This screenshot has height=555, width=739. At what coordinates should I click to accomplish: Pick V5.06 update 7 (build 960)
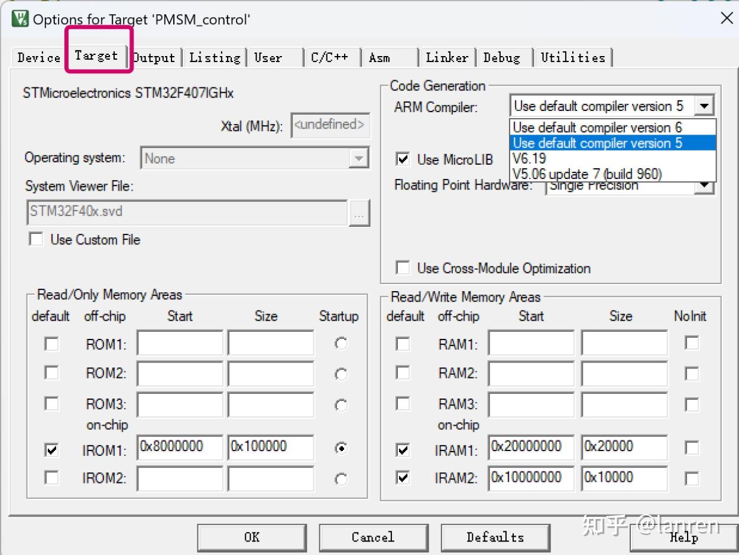click(612, 174)
